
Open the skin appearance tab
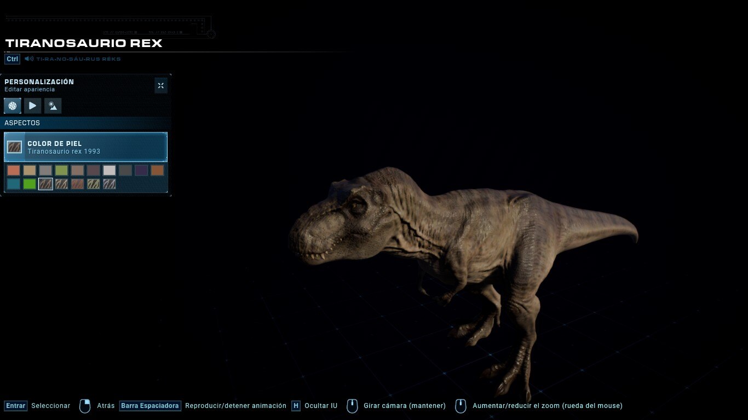[x=13, y=106]
